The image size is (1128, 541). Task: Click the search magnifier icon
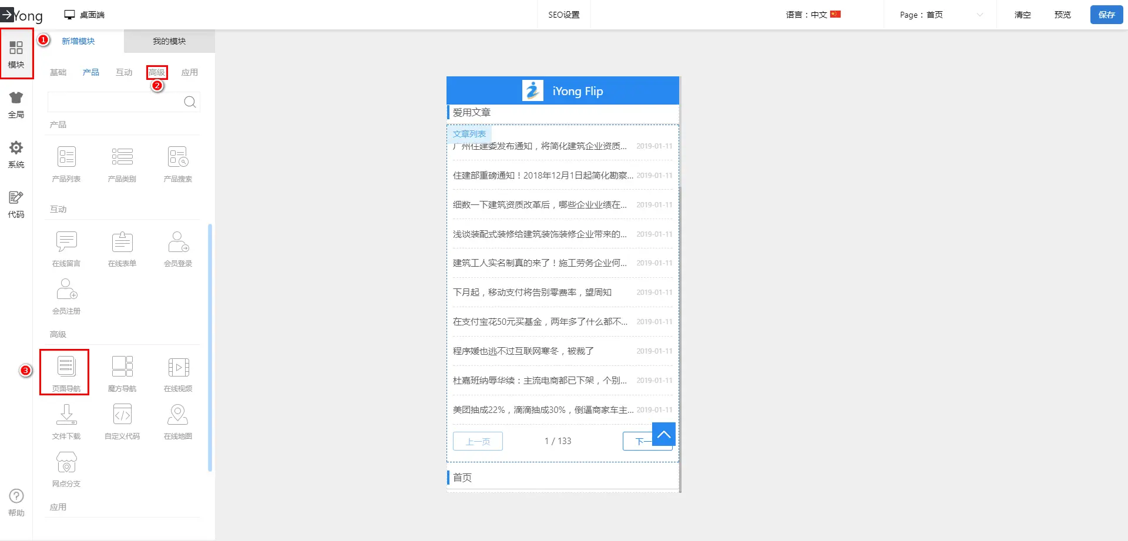tap(190, 102)
